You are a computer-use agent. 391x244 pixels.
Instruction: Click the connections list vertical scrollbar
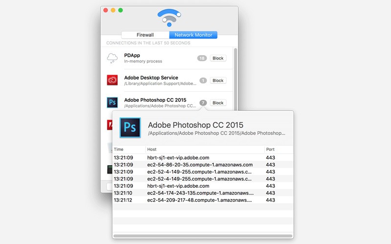point(236,80)
